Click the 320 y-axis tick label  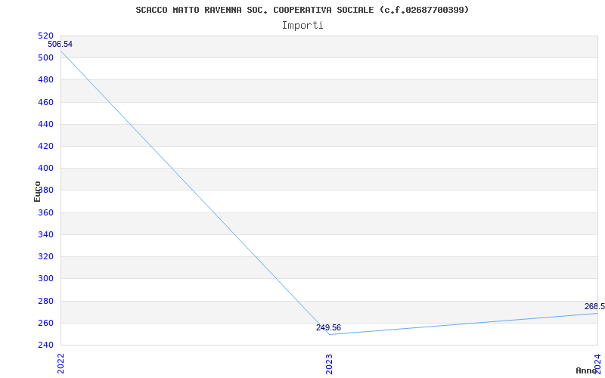45,256
